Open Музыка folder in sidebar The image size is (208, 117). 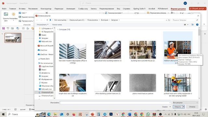43,83
